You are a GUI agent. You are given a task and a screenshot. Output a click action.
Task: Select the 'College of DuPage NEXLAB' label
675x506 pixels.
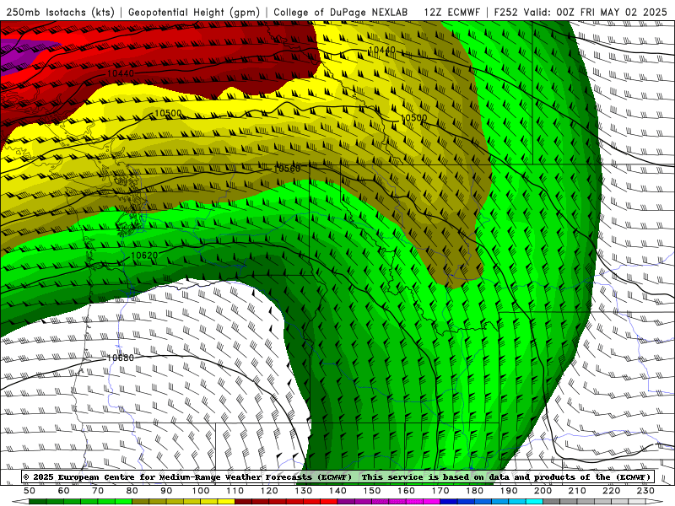point(341,13)
